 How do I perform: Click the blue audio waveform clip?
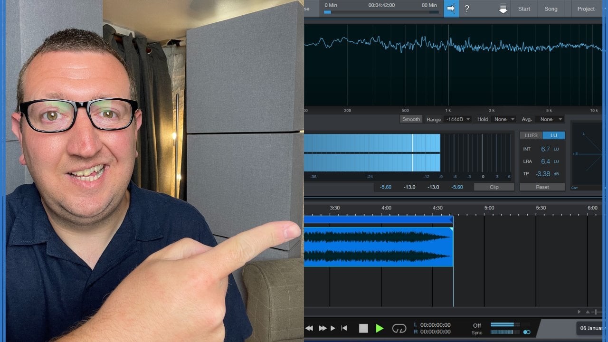pos(378,246)
